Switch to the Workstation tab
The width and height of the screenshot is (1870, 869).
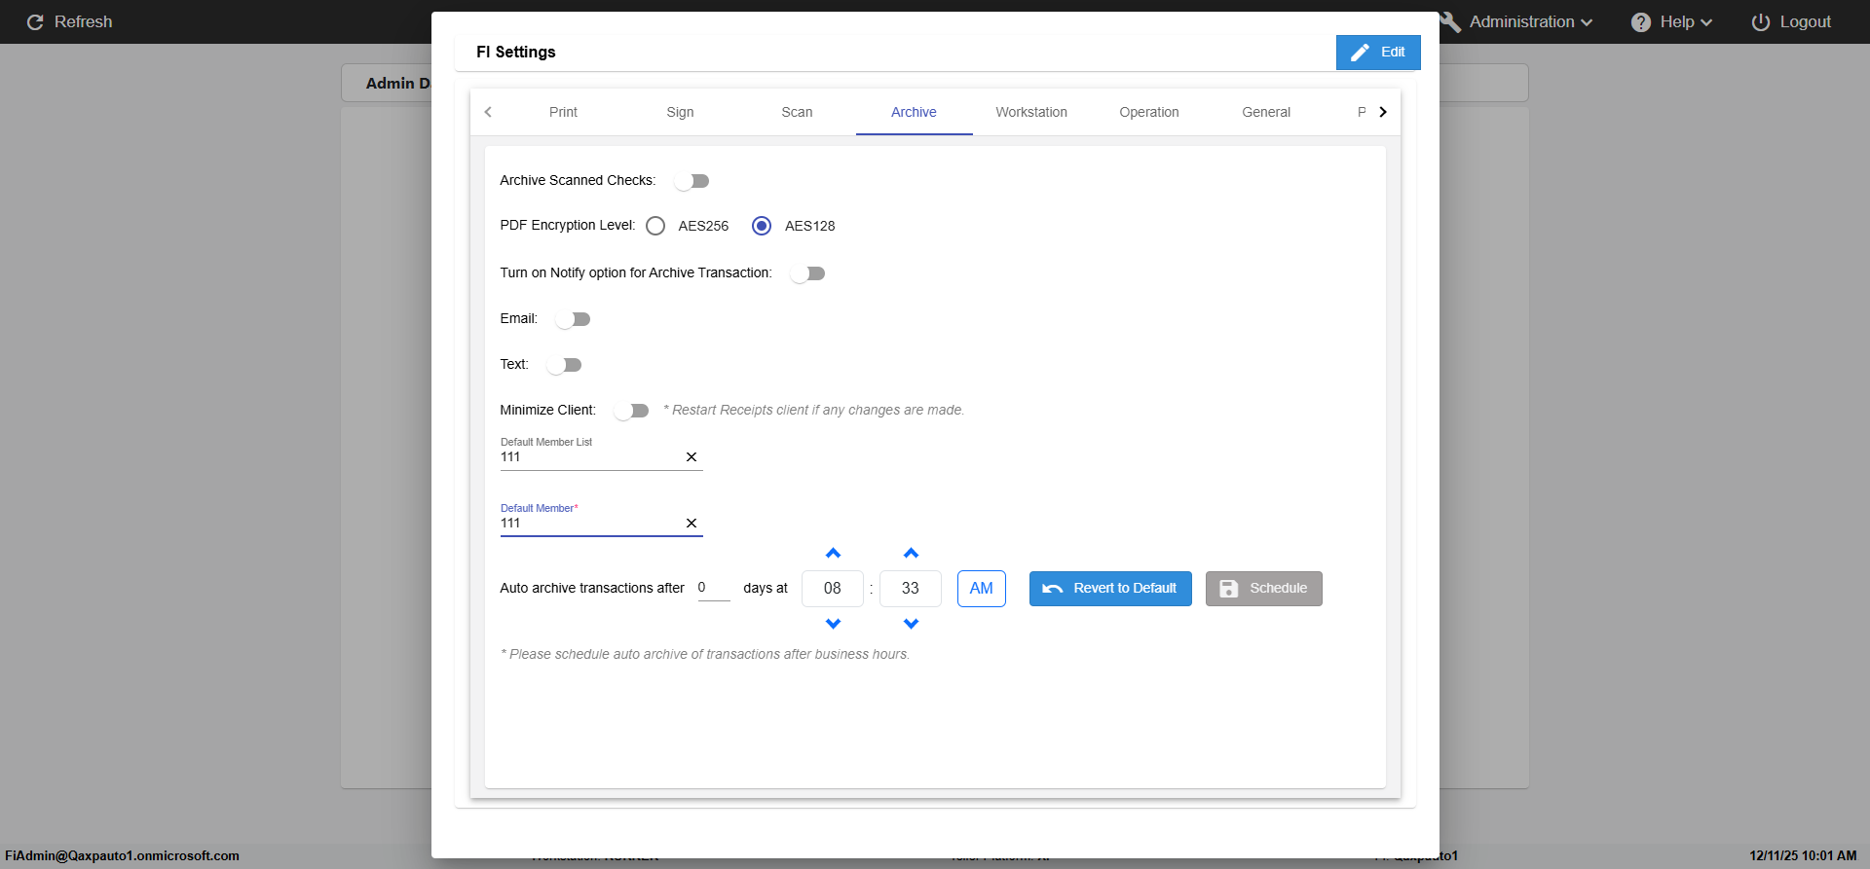(x=1031, y=112)
